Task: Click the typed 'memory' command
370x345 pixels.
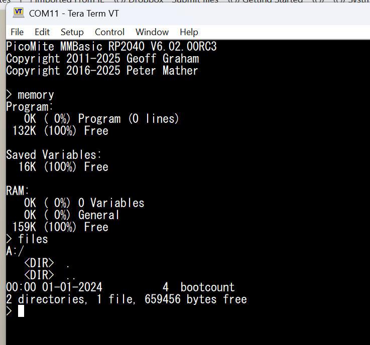Action: point(36,95)
